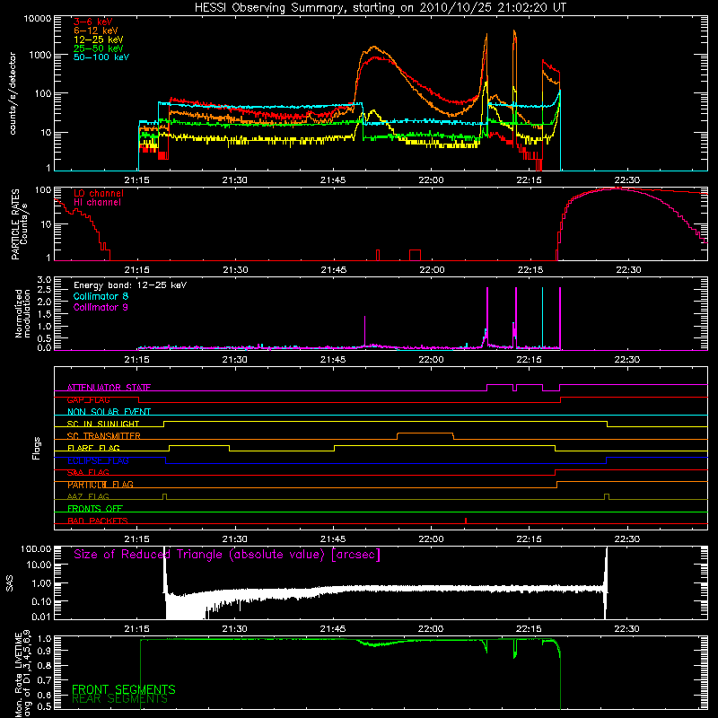Click 'Energy band: 12-25 keV' text
The height and width of the screenshot is (718, 718).
pos(130,285)
